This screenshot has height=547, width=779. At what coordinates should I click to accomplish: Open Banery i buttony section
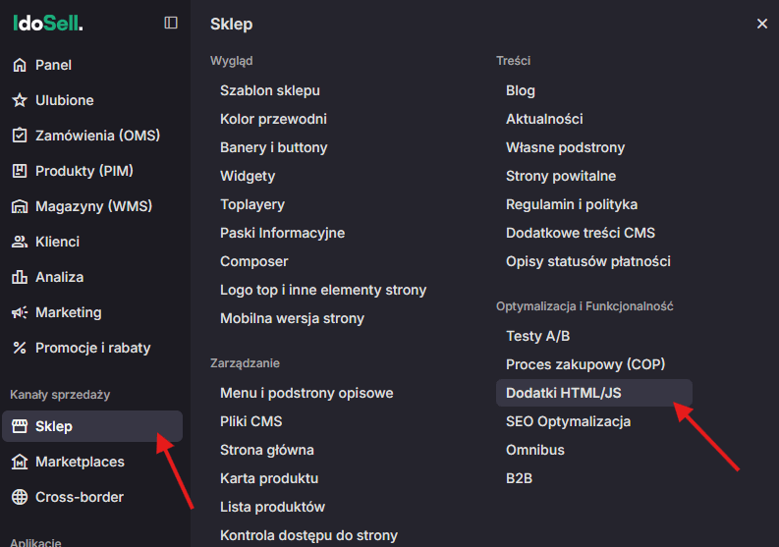coord(273,147)
